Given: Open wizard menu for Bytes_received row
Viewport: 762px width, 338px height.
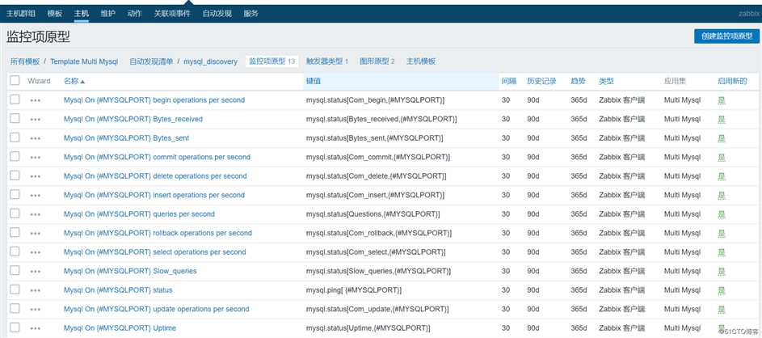Looking at the screenshot, I should click(x=35, y=119).
